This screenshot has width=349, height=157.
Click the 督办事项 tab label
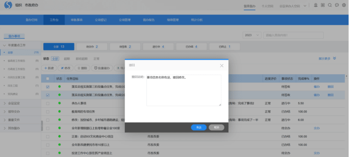click(14, 36)
